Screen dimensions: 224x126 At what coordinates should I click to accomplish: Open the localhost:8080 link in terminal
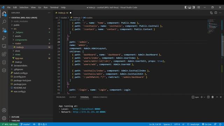coord(87,109)
